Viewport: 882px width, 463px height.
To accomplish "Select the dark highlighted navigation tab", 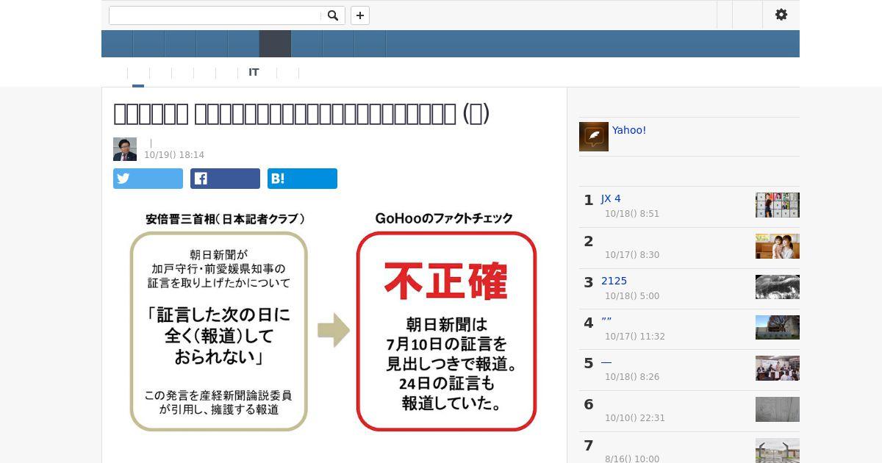I will click(x=276, y=44).
